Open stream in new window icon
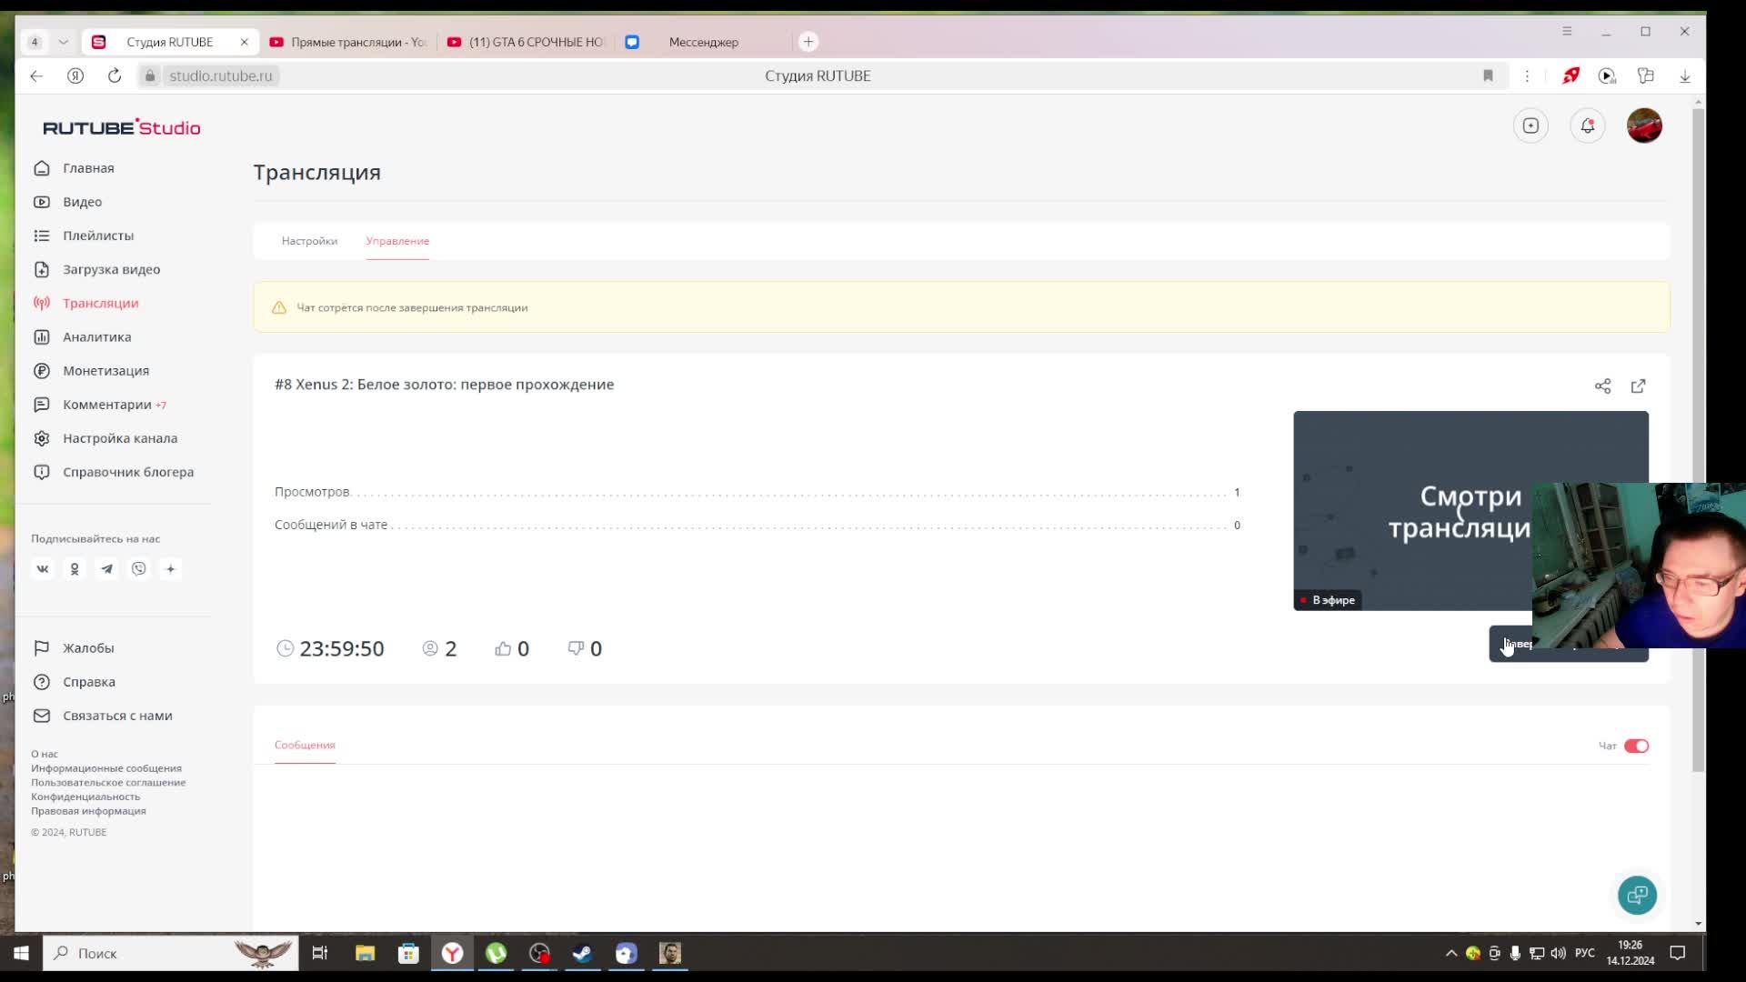The width and height of the screenshot is (1746, 982). point(1638,386)
